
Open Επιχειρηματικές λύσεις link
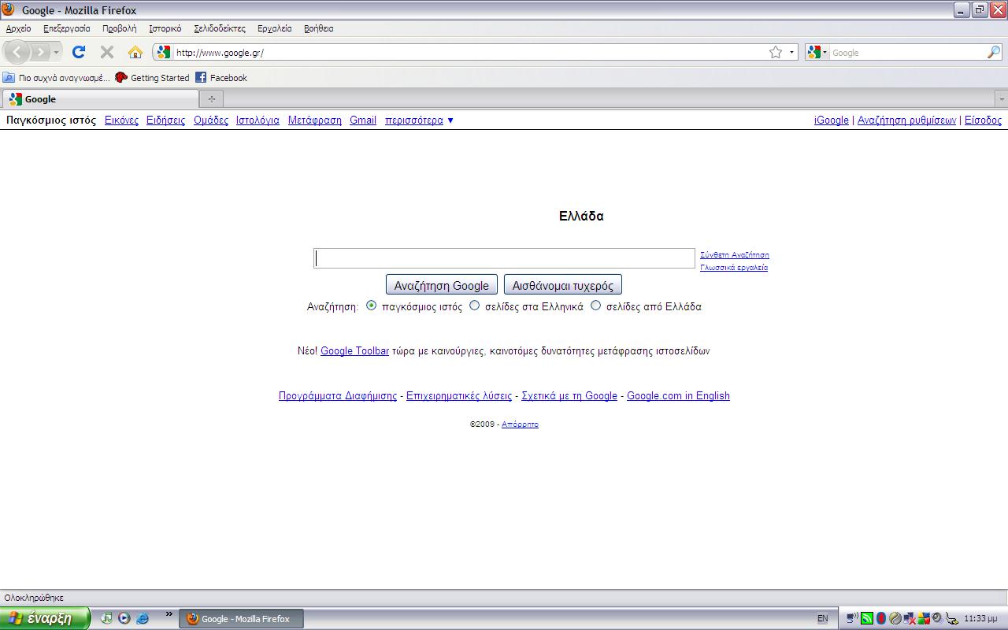pos(459,396)
